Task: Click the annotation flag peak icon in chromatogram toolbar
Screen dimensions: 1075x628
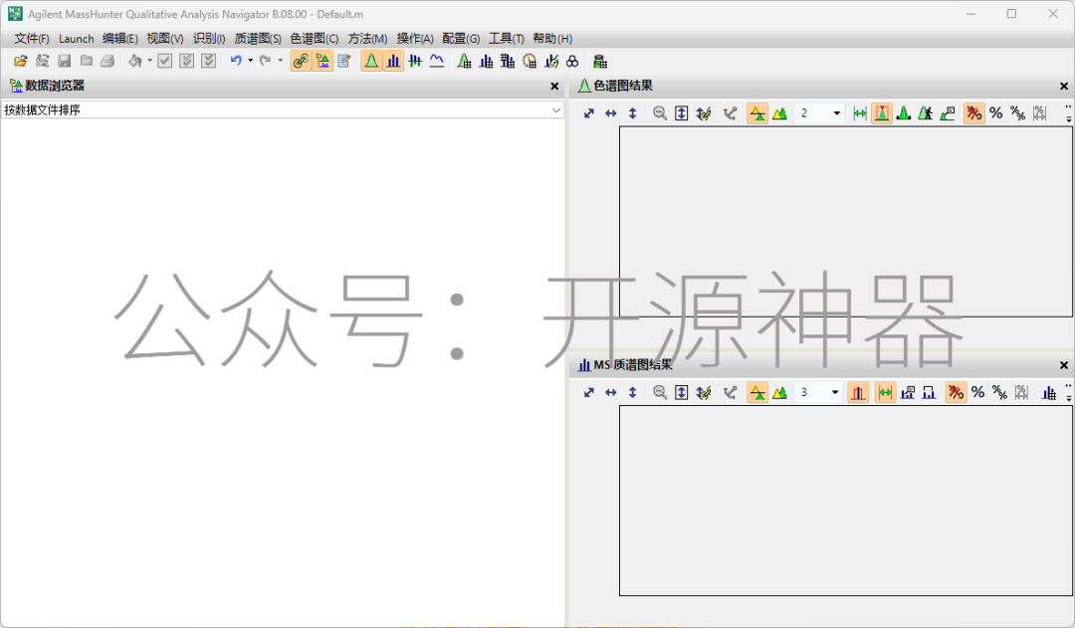Action: click(x=948, y=113)
